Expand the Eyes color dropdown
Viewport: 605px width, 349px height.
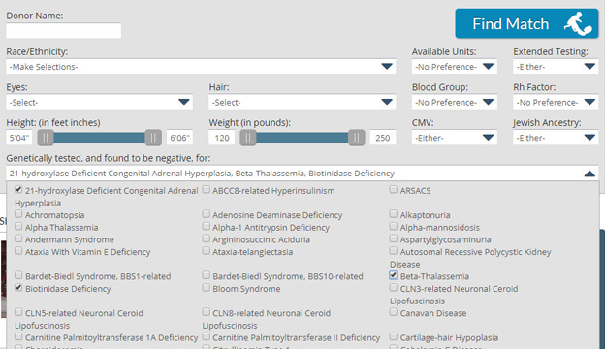[99, 102]
